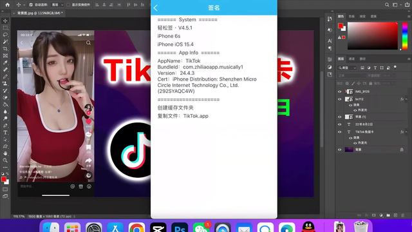Screen dimensions: 412x232
Task: Enable the Auto-Select checkbox
Action: point(31,5)
